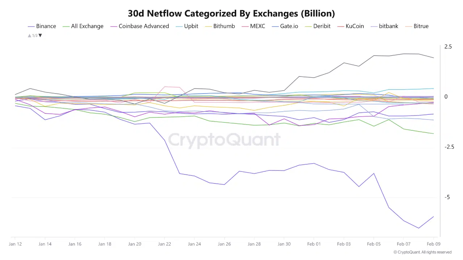Hide the Gate.io series via legend
Screen dimensions: 463x260
[x=289, y=26]
